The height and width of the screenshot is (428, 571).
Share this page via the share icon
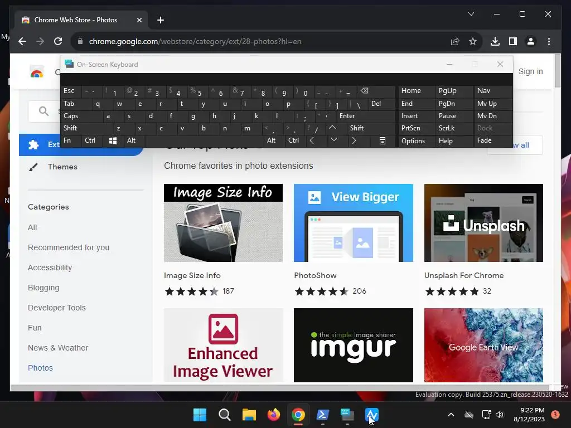[455, 41]
